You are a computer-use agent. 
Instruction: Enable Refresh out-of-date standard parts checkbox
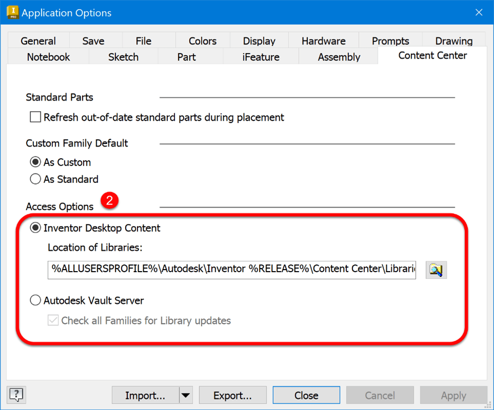click(x=35, y=117)
